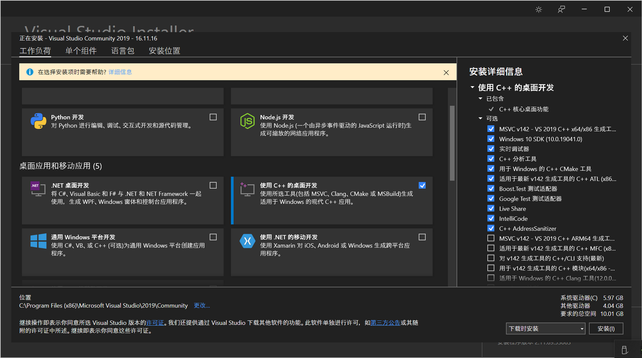The height and width of the screenshot is (358, 642).
Task: Uncheck the IntelliCode component
Action: [x=491, y=218]
